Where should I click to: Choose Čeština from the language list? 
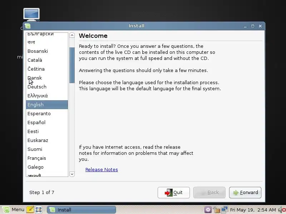[47, 69]
